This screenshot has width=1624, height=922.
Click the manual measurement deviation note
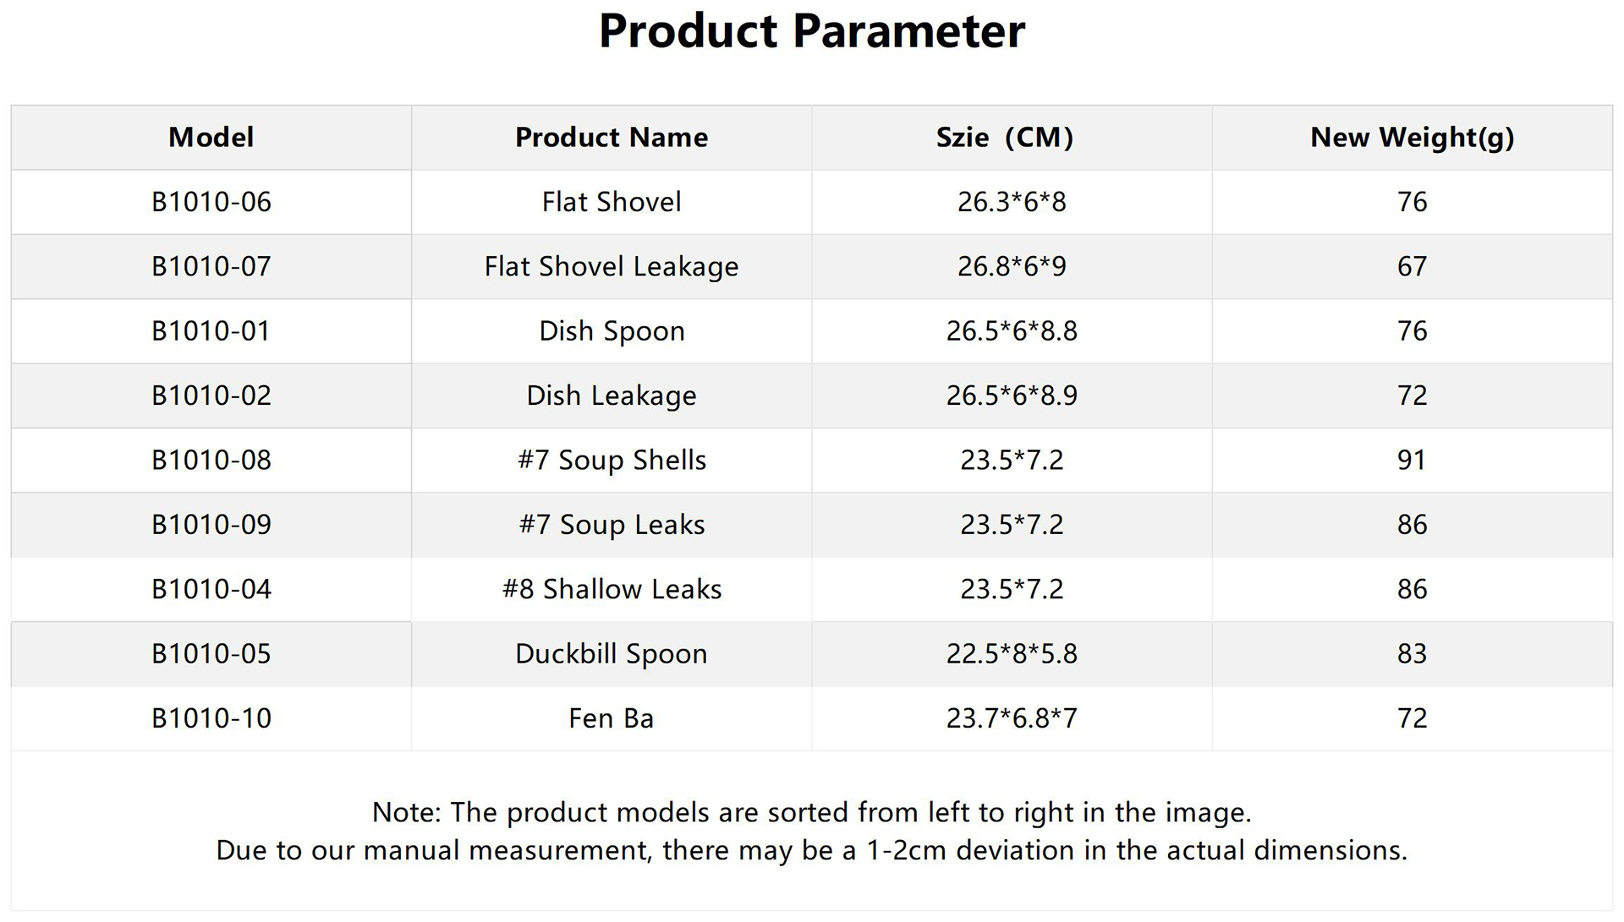coord(811,850)
